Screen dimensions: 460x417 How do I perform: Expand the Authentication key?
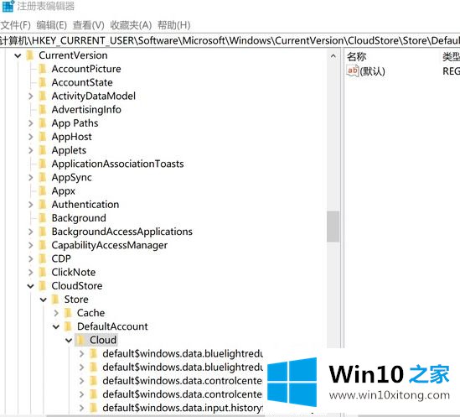pos(31,204)
